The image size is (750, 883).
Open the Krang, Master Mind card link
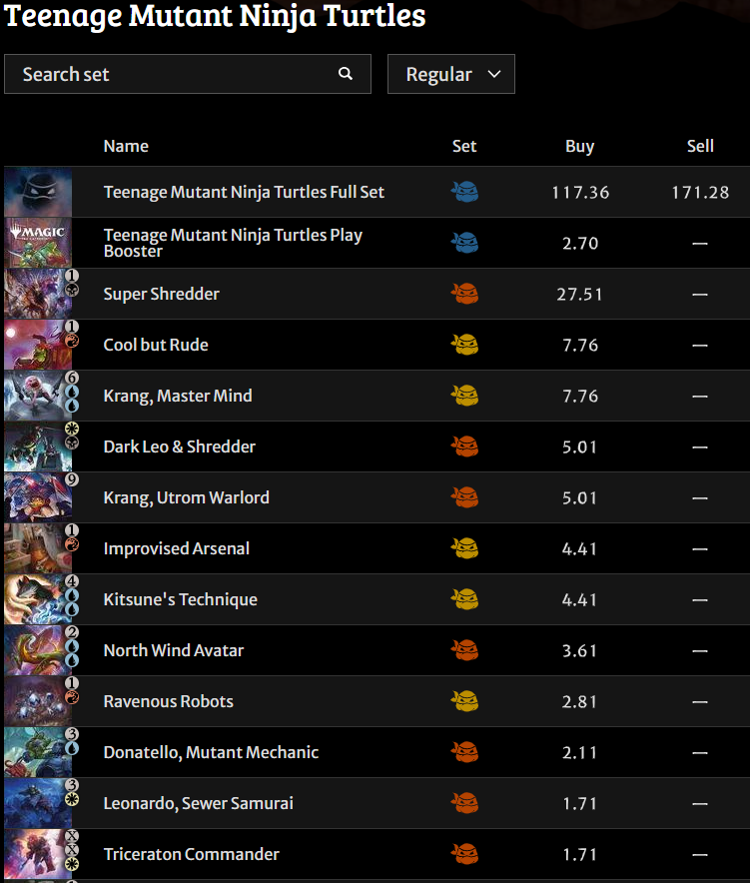coord(178,396)
